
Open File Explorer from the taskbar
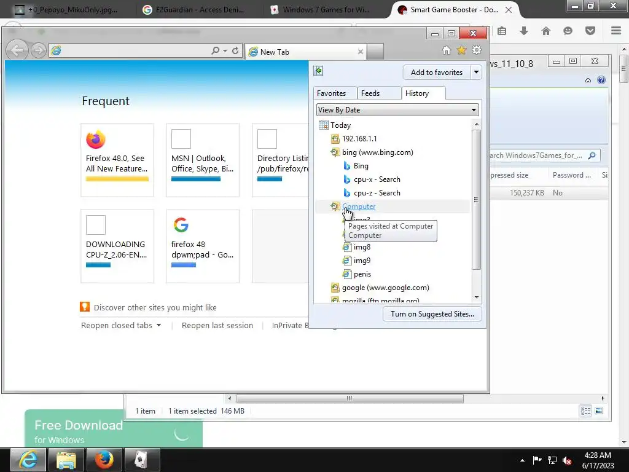[66, 460]
